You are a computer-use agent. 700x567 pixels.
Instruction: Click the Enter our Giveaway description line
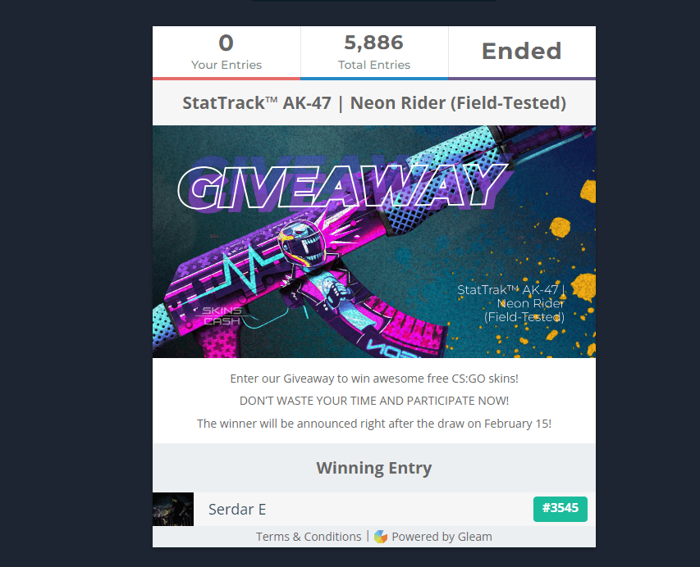pos(374,379)
